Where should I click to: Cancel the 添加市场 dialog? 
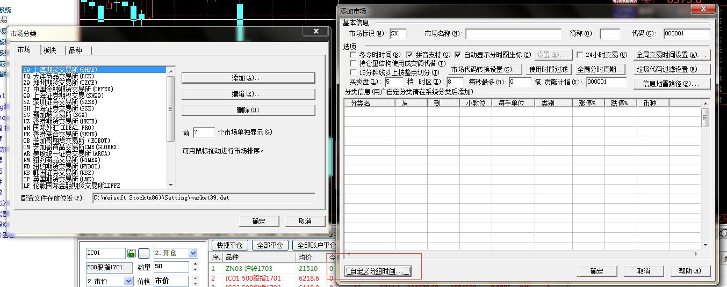[x=643, y=271]
